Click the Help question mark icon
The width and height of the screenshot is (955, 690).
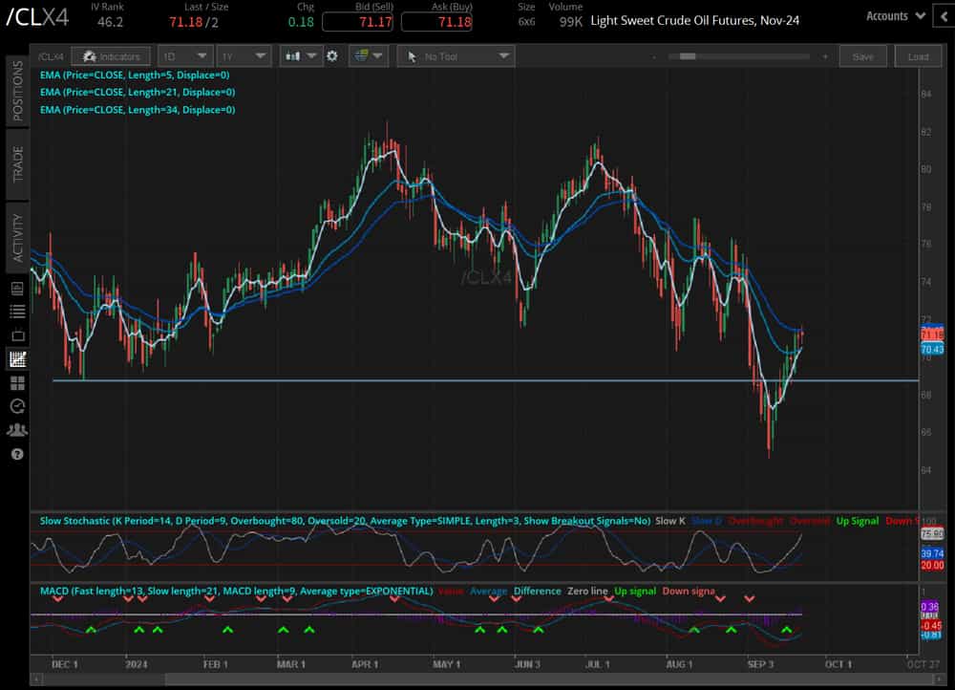point(16,454)
